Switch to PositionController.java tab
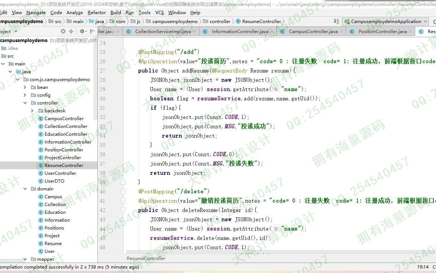This screenshot has width=436, height=273. (x=382, y=32)
